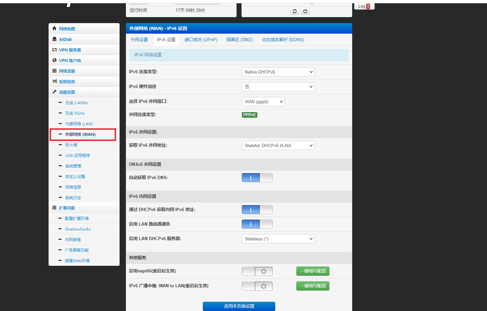This screenshot has height=311, width=487.
Task: Open 网络地图 home icon in sidebar
Action: coord(55,28)
